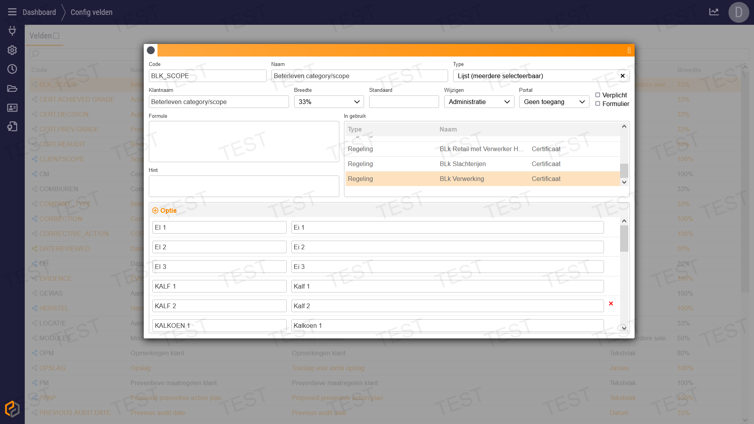Tick the checkbox beside Velden tab
Viewport: 754px width, 424px height.
click(56, 36)
